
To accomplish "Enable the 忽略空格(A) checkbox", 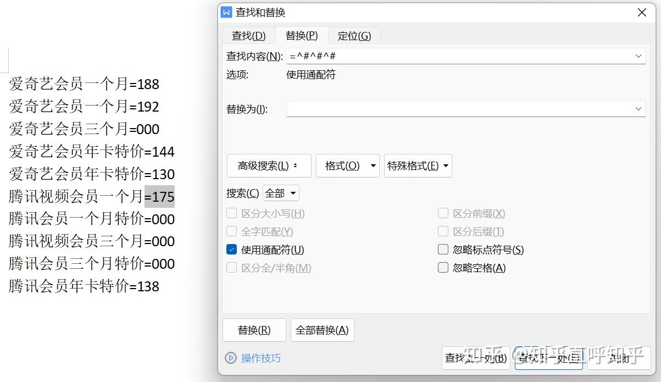I will click(x=443, y=268).
